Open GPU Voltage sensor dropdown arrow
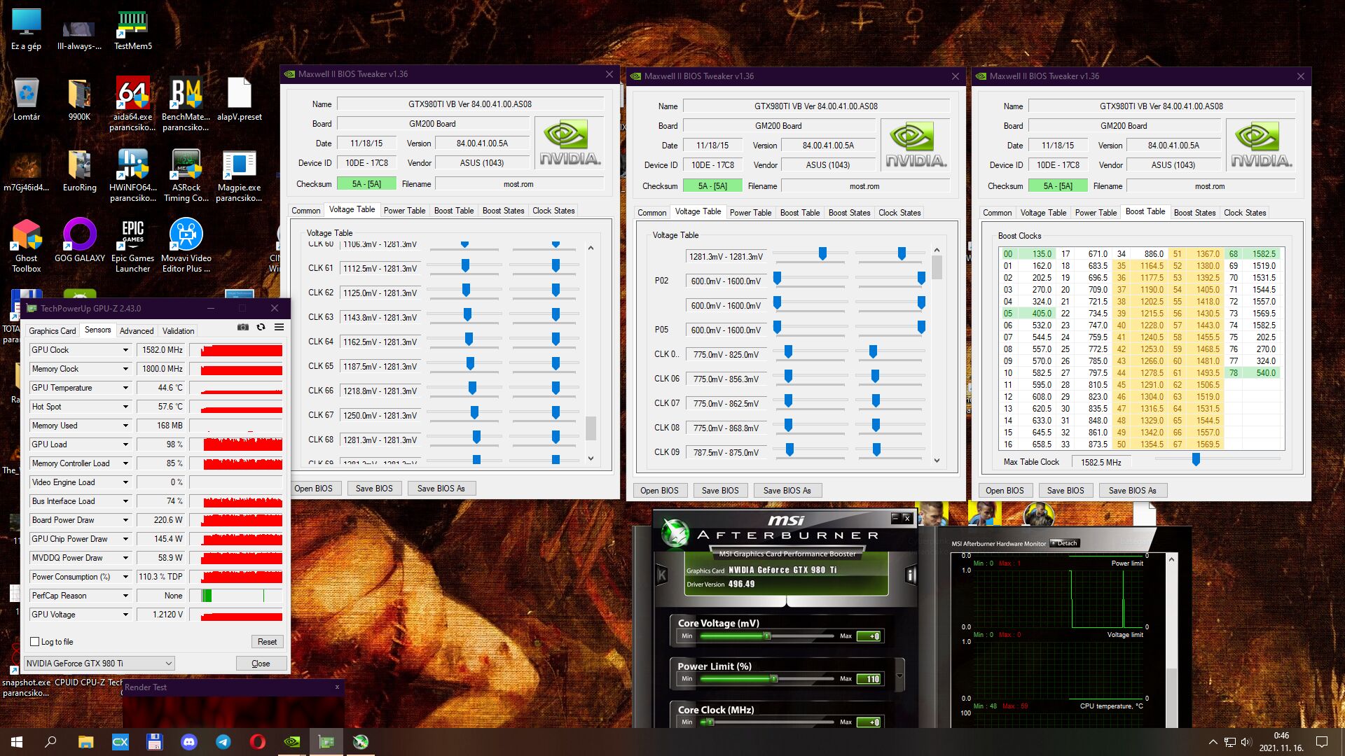This screenshot has height=756, width=1345. coord(126,615)
